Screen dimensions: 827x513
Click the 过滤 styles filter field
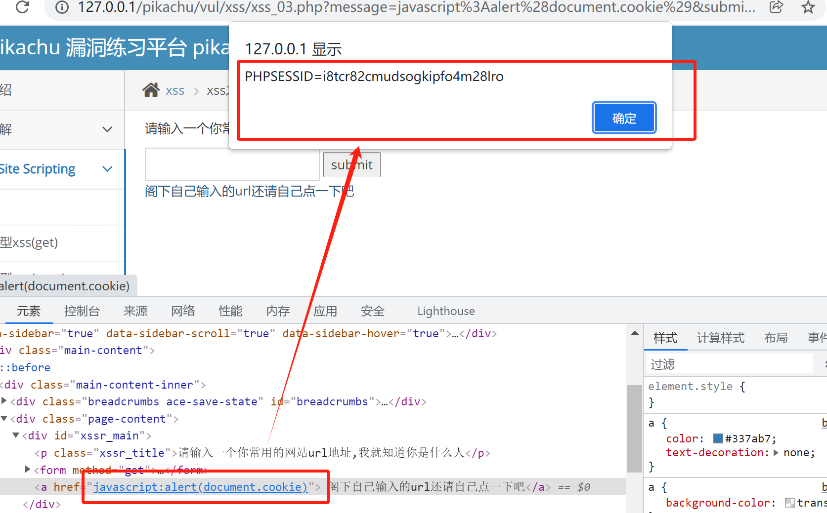tap(730, 364)
